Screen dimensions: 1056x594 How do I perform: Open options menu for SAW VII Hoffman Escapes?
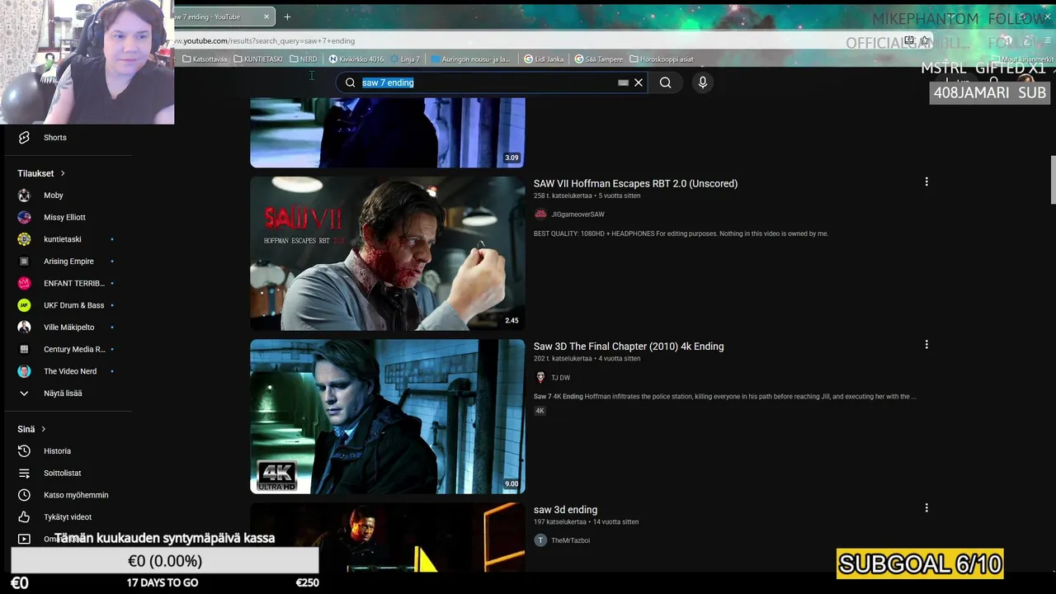926,181
